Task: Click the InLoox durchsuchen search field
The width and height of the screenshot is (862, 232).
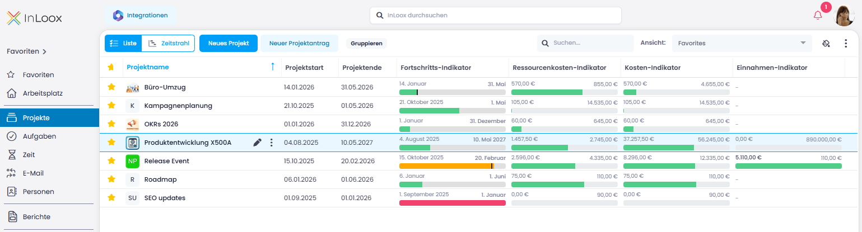Action: (496, 16)
